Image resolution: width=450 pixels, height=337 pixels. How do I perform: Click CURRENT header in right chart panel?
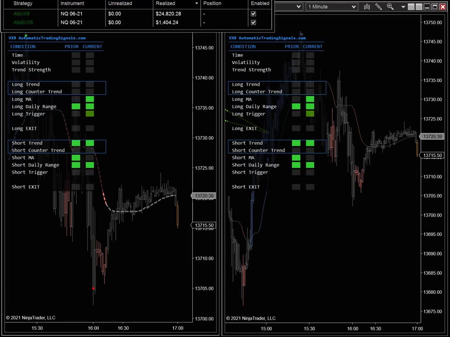tap(313, 46)
